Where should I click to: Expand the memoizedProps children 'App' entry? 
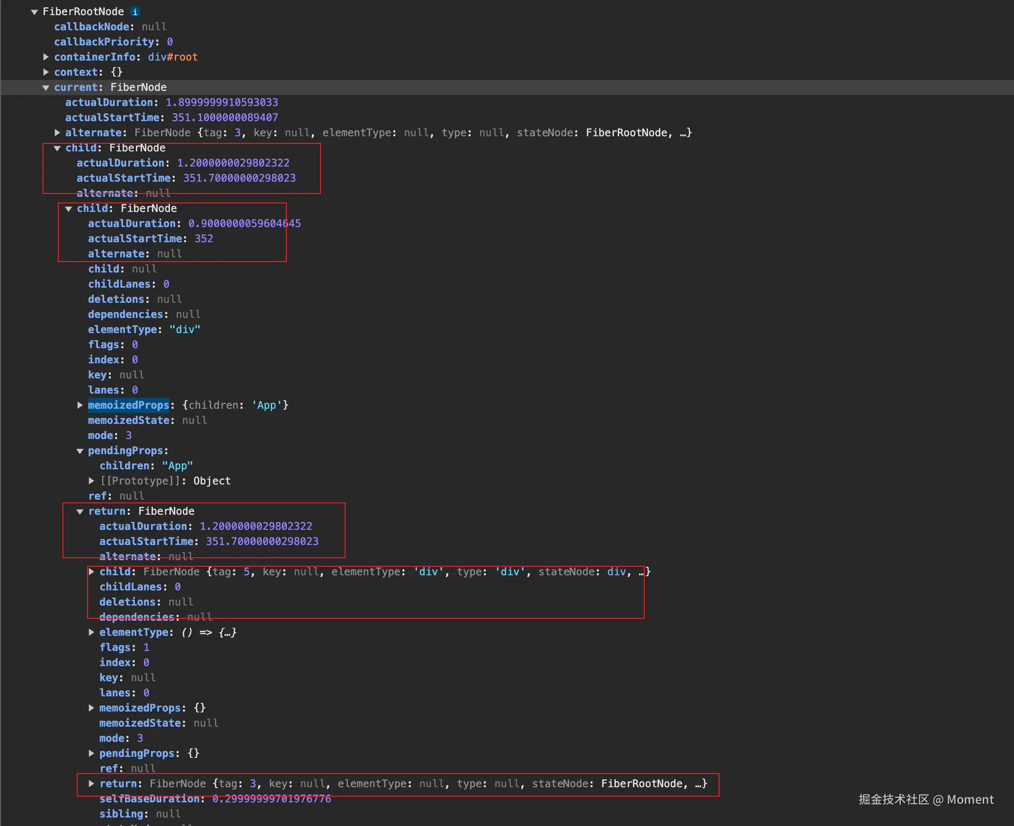[x=80, y=405]
